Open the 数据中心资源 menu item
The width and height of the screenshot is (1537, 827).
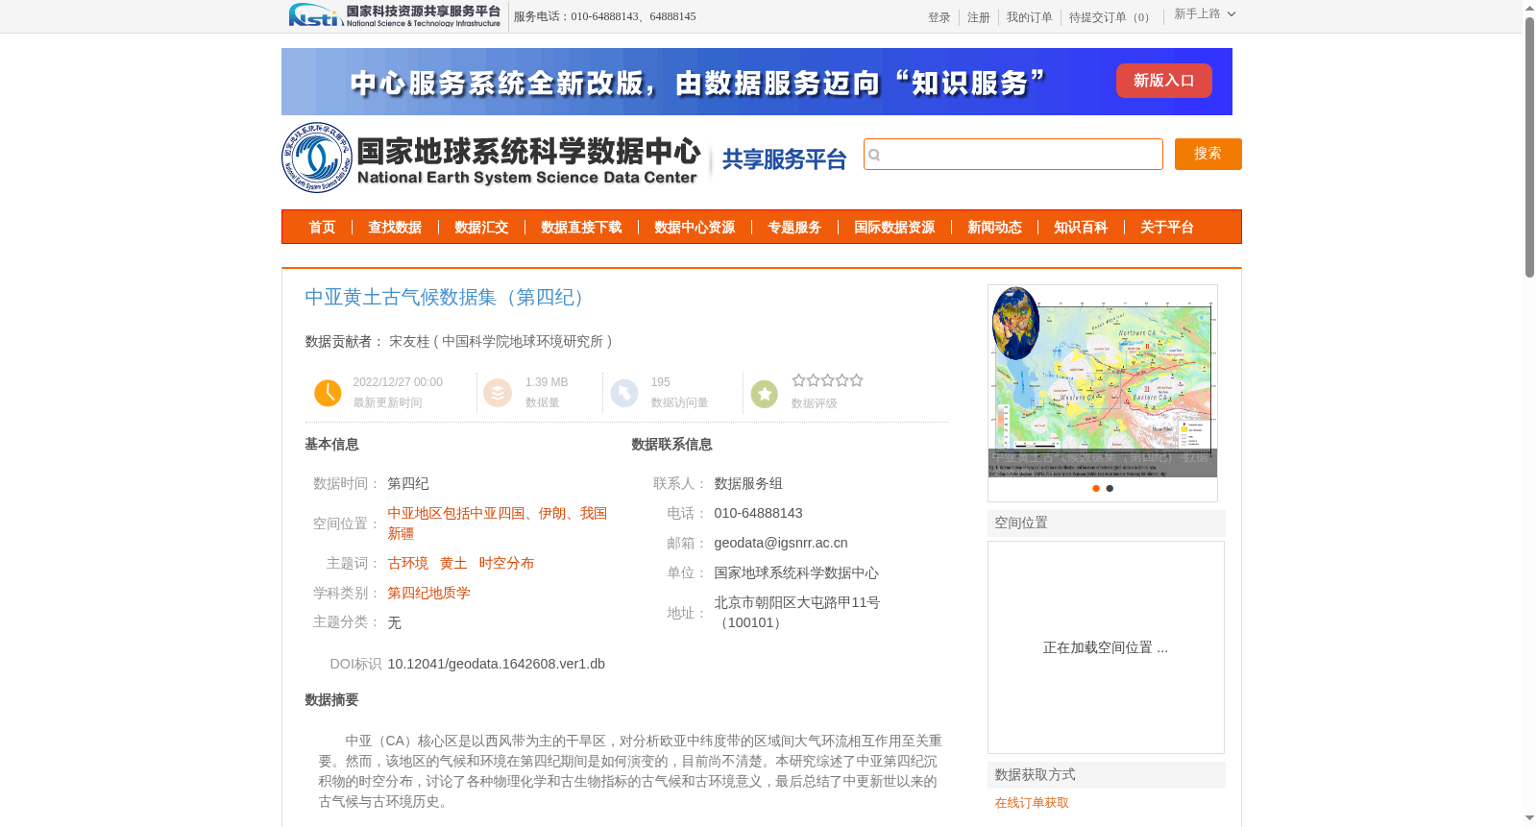[695, 228]
